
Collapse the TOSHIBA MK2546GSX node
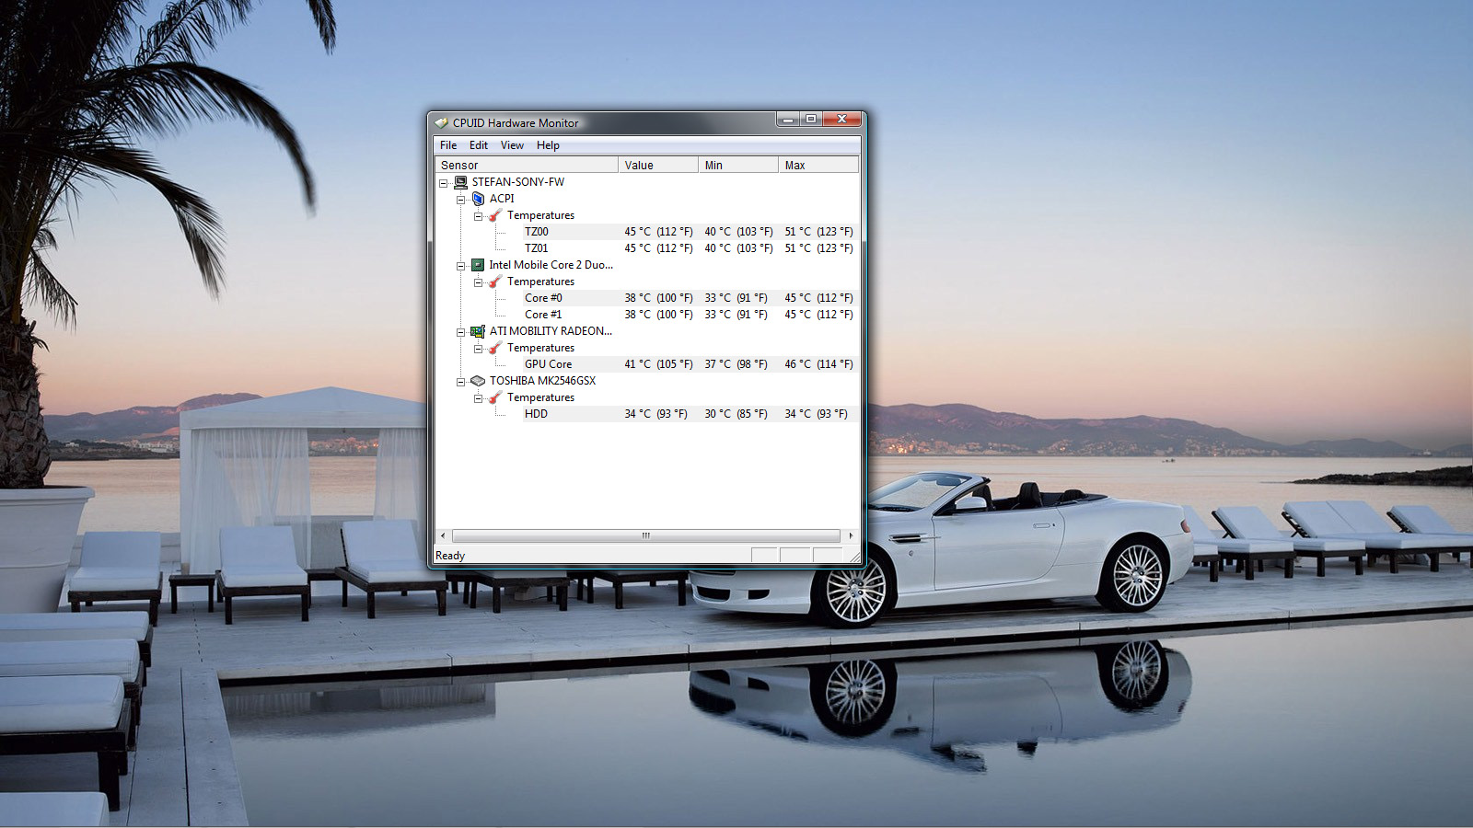tap(461, 382)
